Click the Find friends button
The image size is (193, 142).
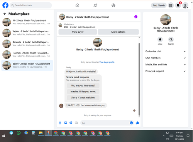[x=159, y=5]
